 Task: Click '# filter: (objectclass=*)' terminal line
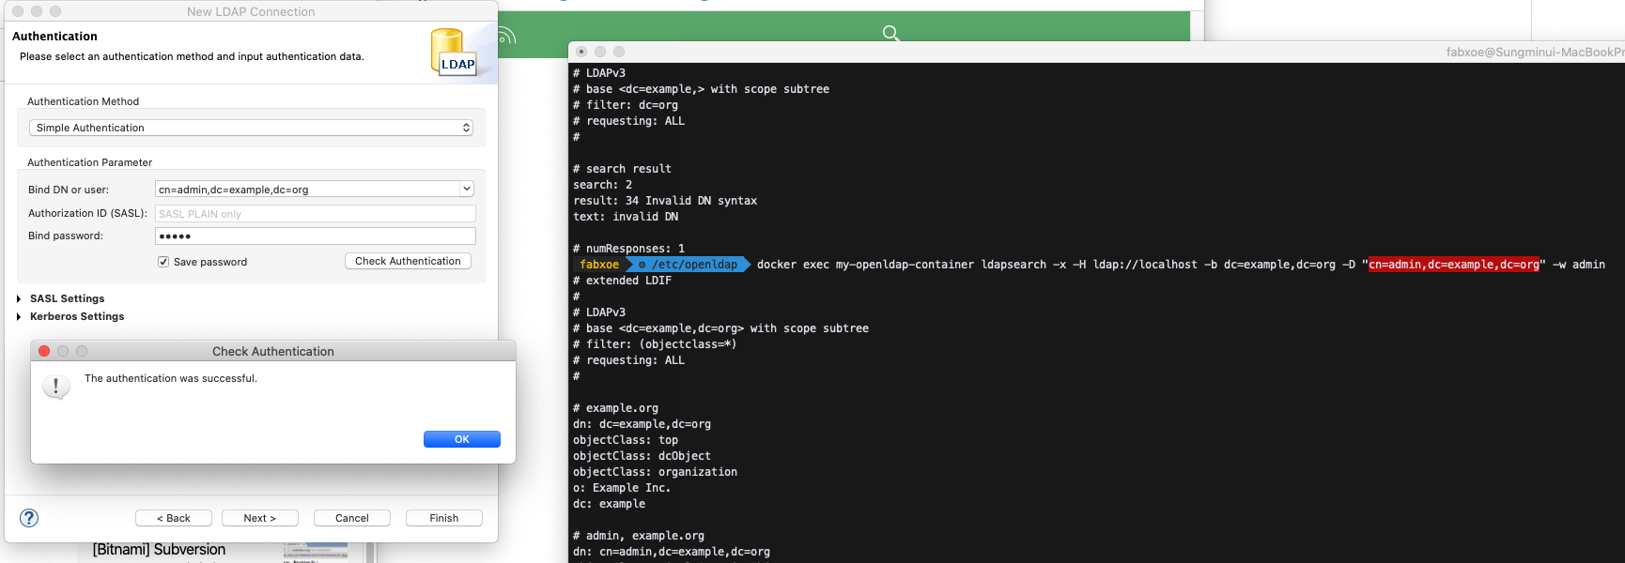655,344
